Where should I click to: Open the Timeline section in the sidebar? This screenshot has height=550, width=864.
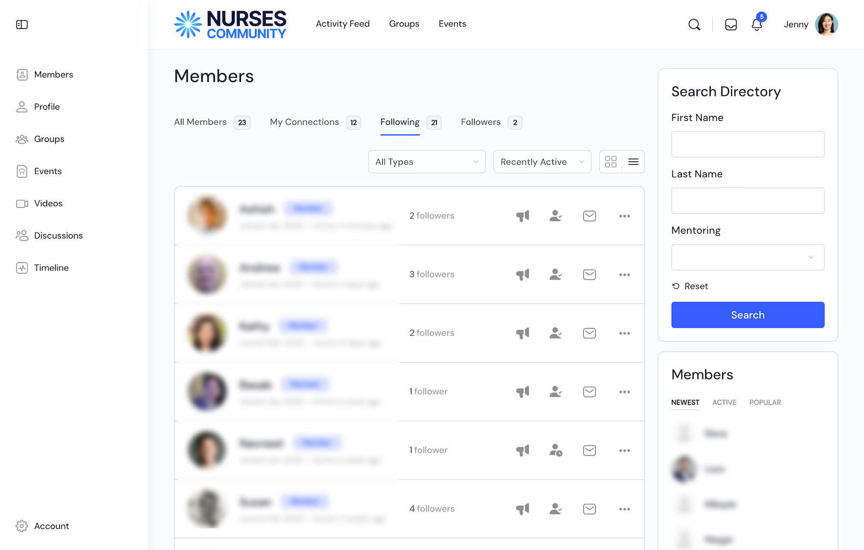click(x=51, y=268)
